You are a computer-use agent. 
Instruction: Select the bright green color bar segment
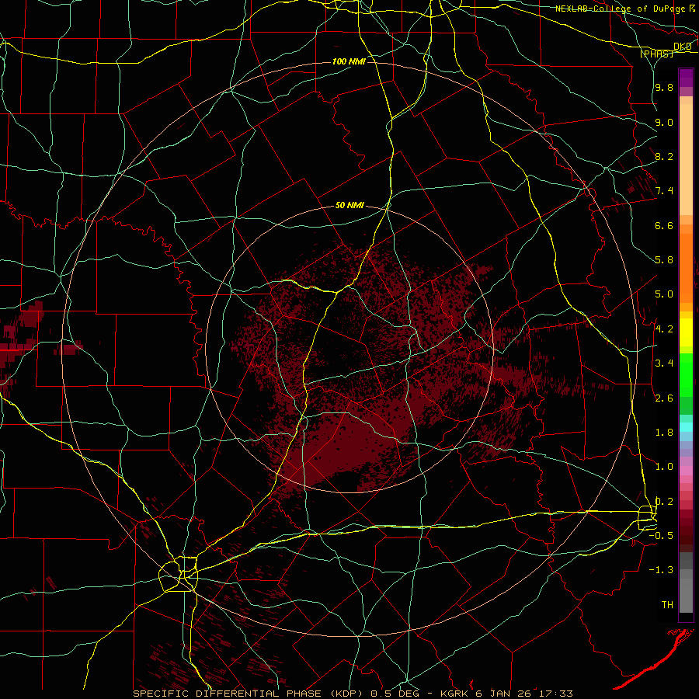(x=686, y=374)
